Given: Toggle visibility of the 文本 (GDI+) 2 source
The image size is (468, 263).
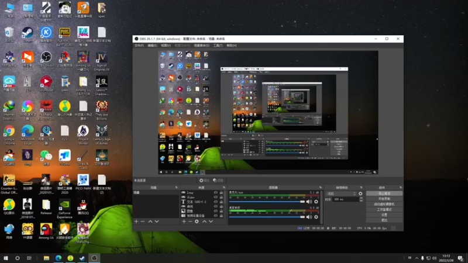Looking at the screenshot, I should tap(215, 202).
